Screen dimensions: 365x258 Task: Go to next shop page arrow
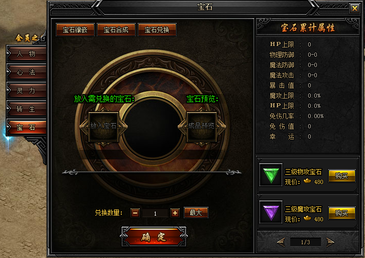tap(330, 242)
